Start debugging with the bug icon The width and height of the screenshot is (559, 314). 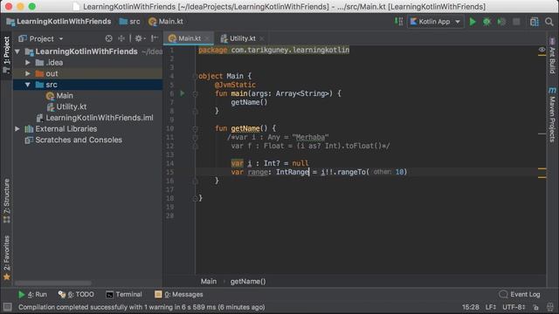coord(487,22)
